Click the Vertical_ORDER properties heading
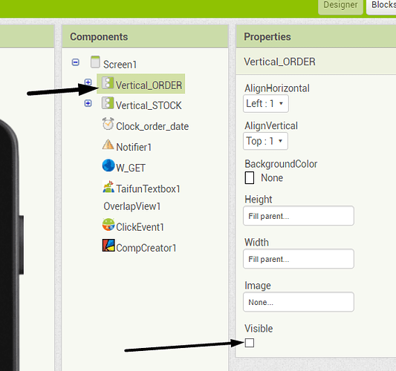The width and height of the screenshot is (396, 371). coord(279,62)
